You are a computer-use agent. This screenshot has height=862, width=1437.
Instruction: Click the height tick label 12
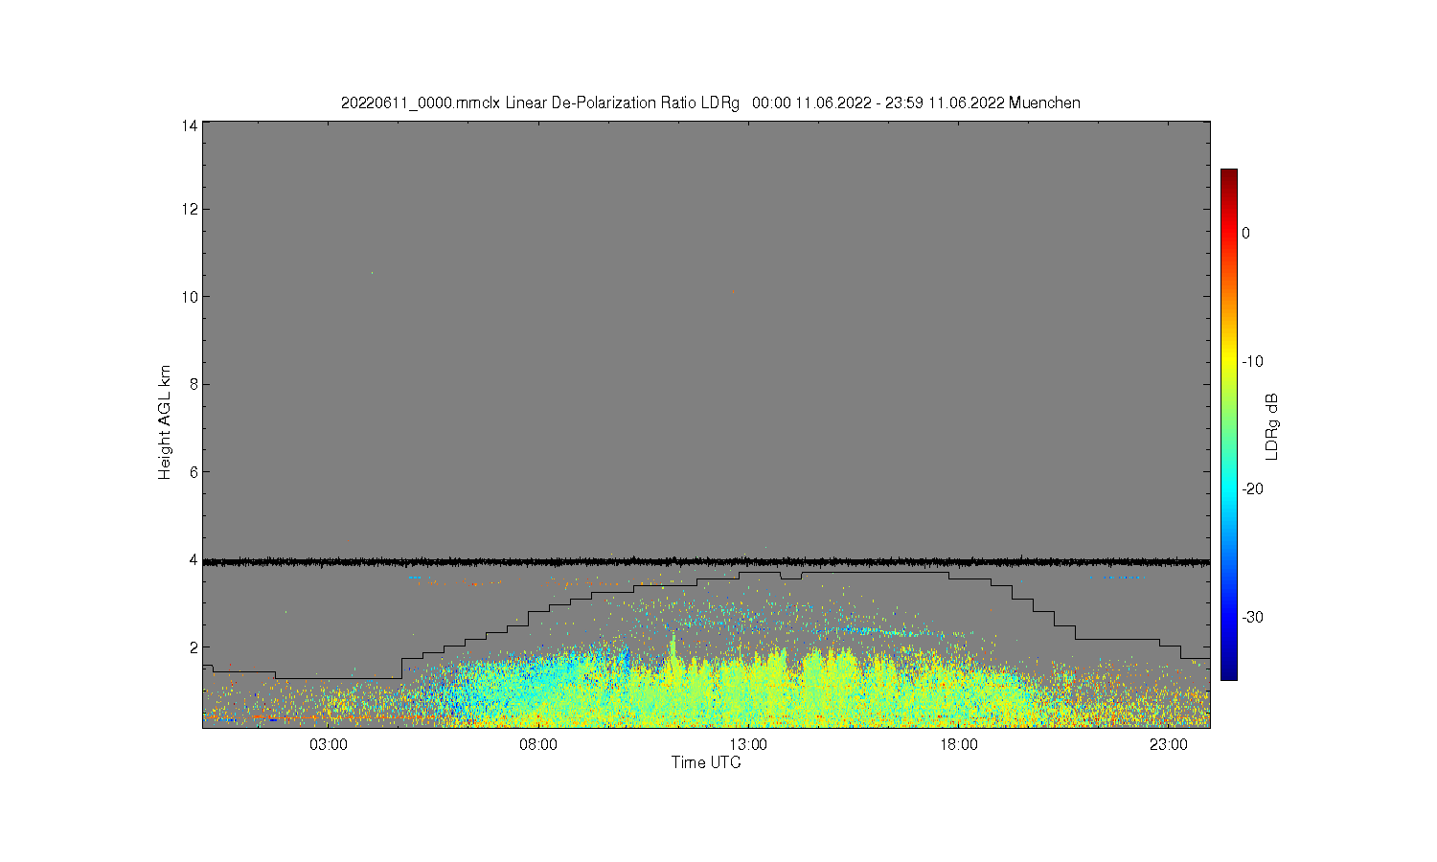tap(191, 209)
